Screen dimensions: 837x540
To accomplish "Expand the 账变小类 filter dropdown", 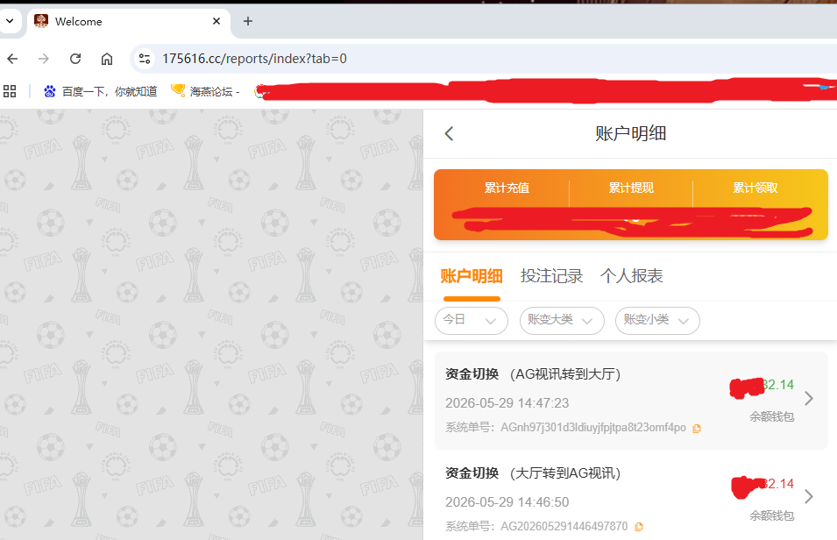I will click(x=657, y=321).
